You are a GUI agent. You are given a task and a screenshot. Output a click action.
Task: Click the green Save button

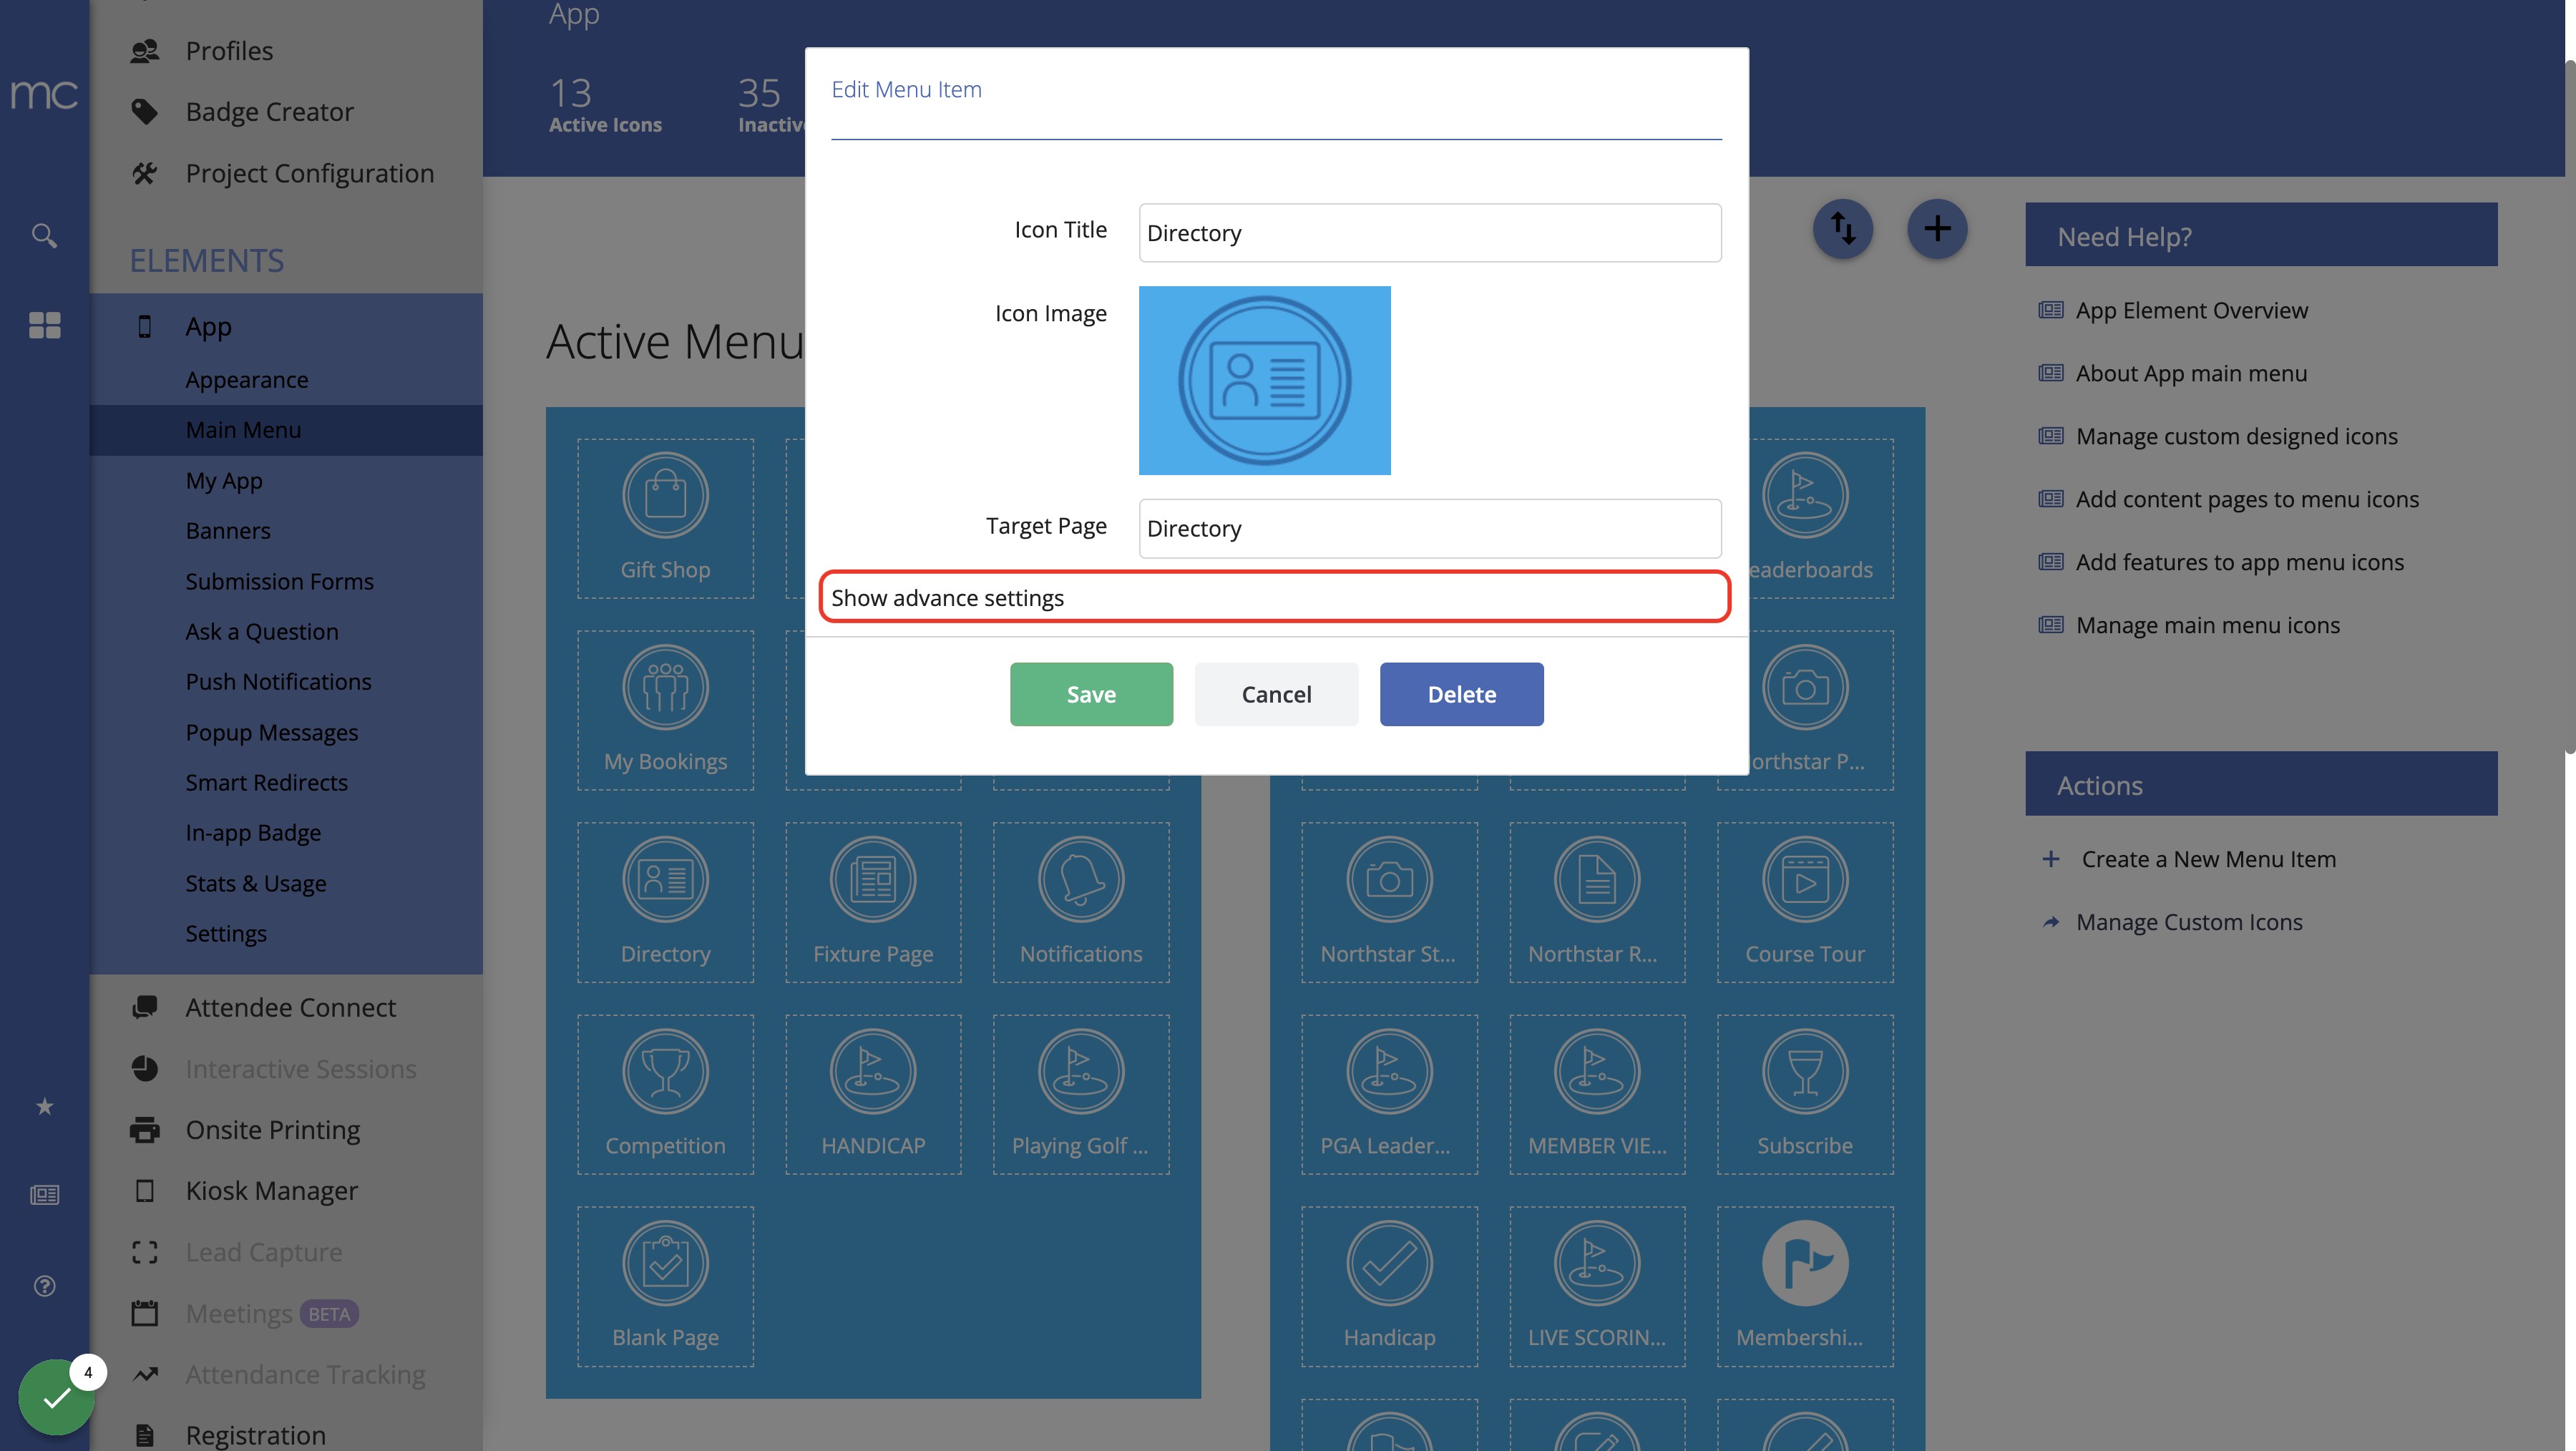point(1091,694)
